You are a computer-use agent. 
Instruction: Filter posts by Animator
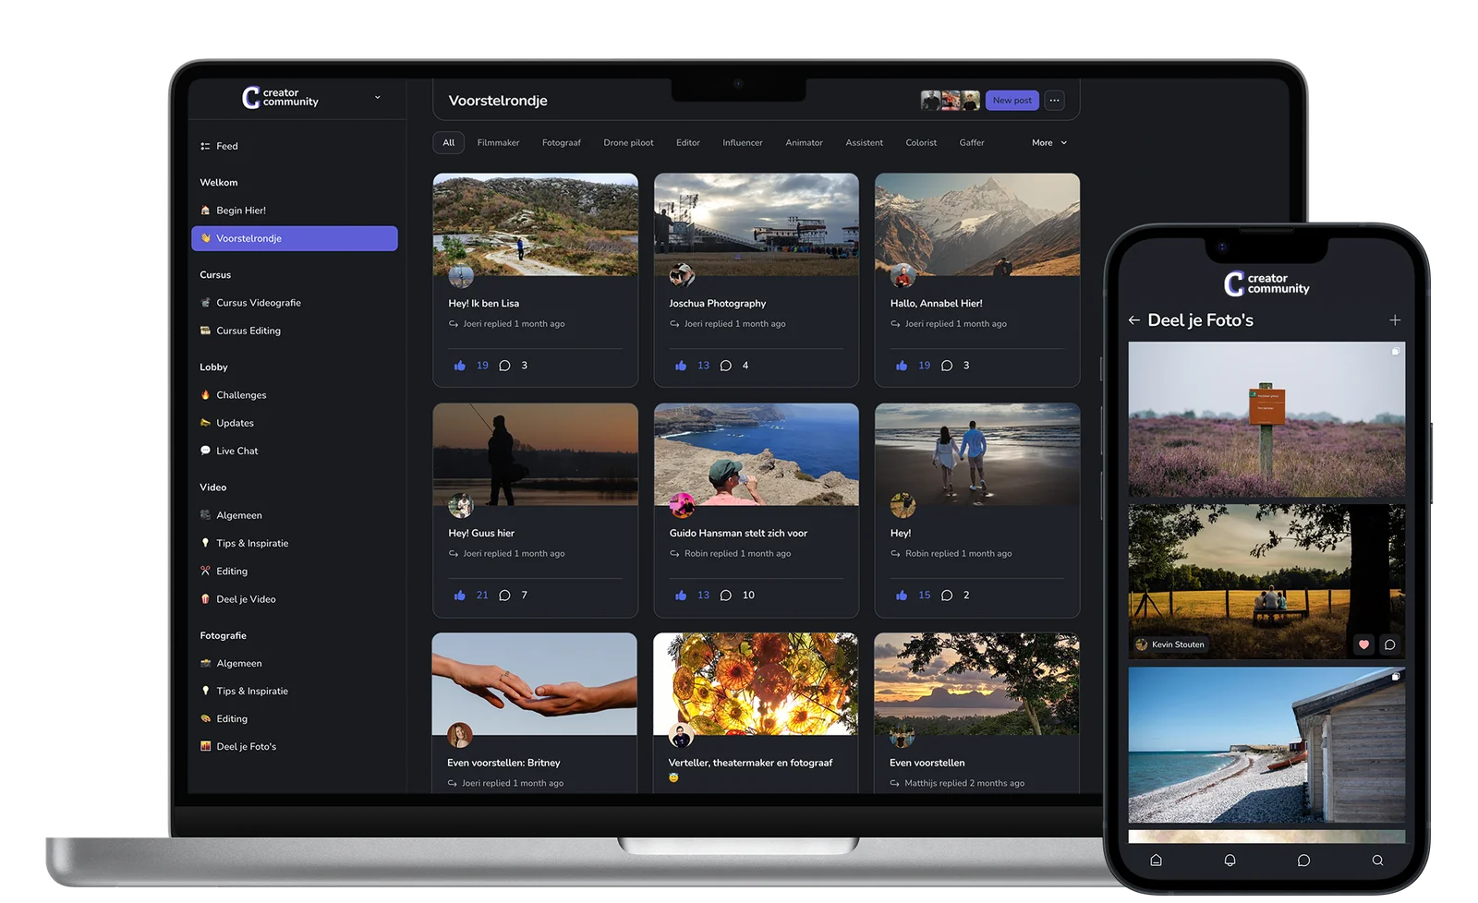(x=804, y=143)
